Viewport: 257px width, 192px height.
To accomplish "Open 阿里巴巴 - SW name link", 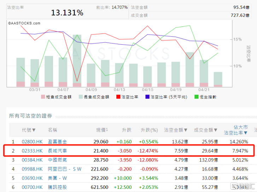I will [65, 169].
